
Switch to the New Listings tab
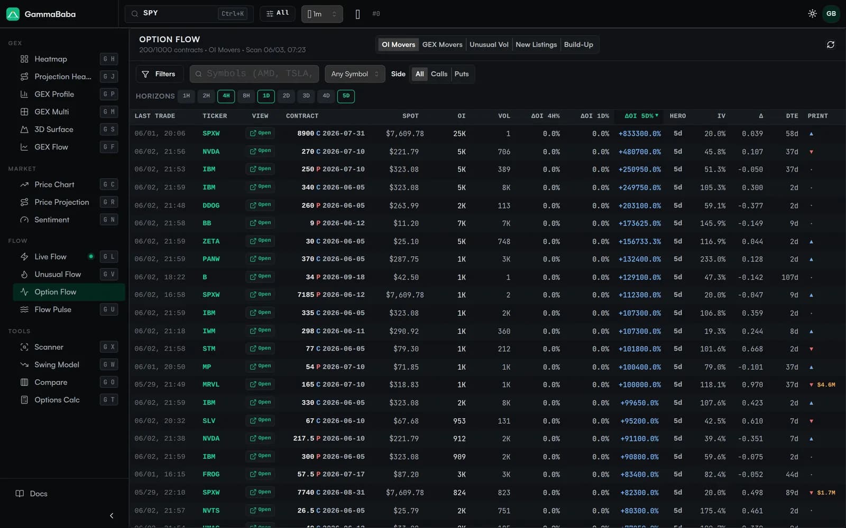(536, 45)
